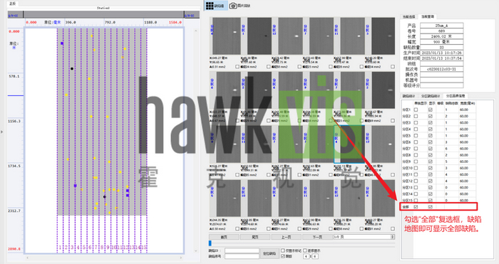Go to the next page button 下一页
Screen dimensions: 499x264
[317, 237]
